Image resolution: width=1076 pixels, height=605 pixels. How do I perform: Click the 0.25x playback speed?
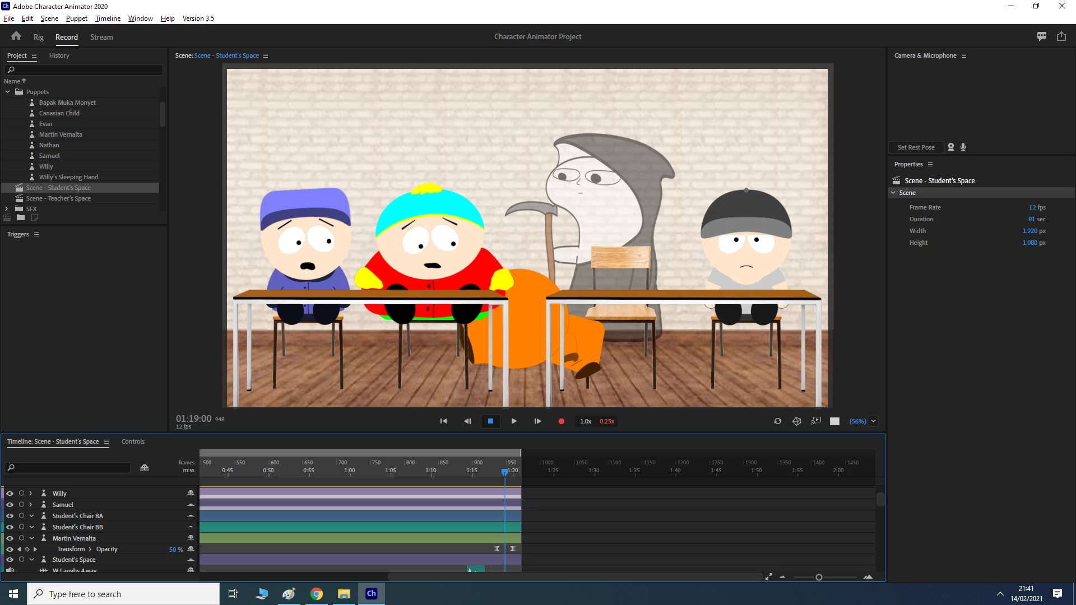(607, 421)
